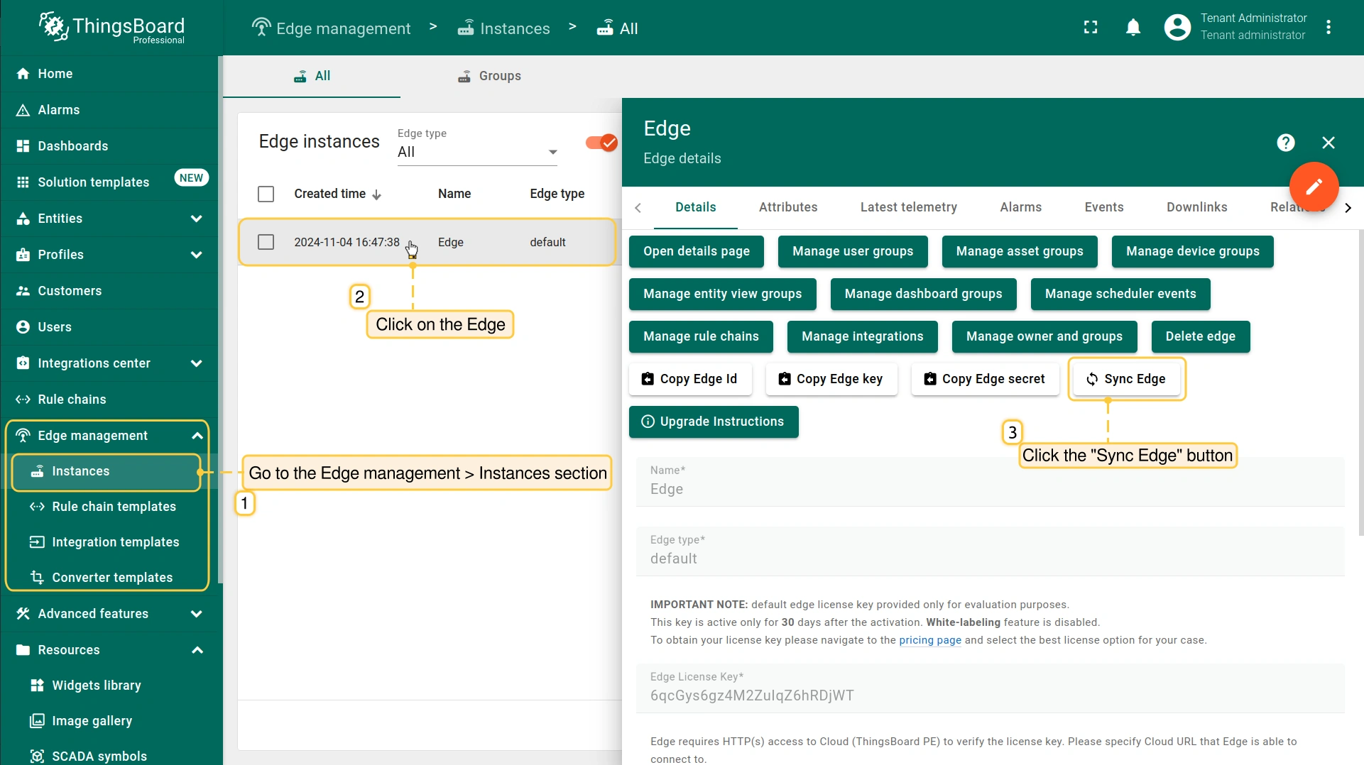Open the Groups tab
This screenshot has width=1364, height=765.
pos(489,76)
